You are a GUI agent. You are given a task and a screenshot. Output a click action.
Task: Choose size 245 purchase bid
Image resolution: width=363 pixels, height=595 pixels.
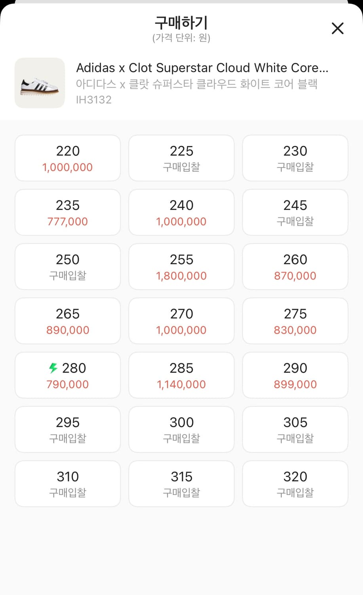tap(295, 212)
